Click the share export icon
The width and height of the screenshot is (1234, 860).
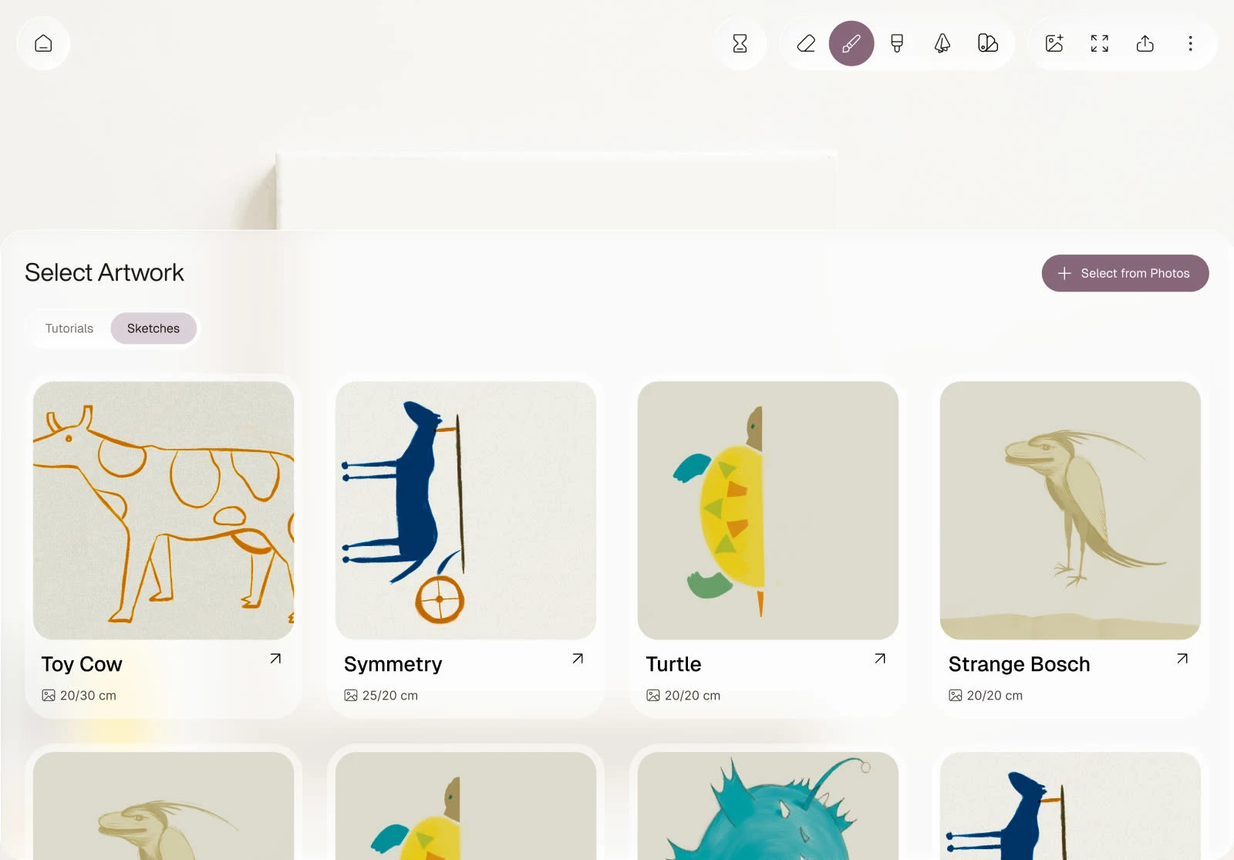coord(1145,43)
